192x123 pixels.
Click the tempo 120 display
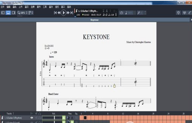(x=111, y=15)
